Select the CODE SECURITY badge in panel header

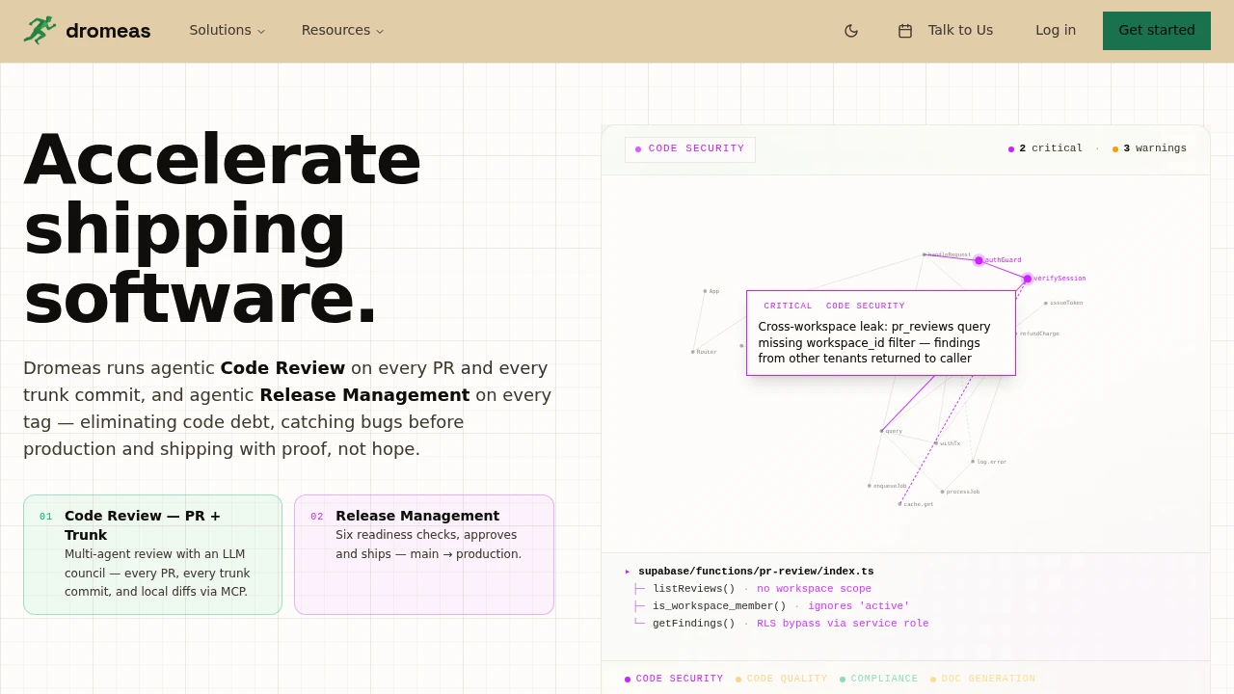690,149
